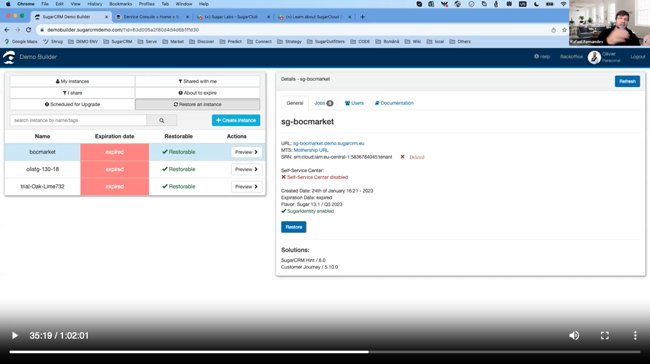Open the sg-bocmarket.demo.sugarcrm.eu link
The height and width of the screenshot is (364, 650).
(328, 144)
